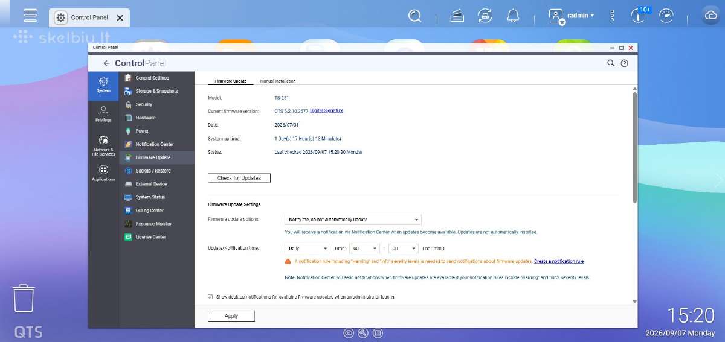The height and width of the screenshot is (342, 725).
Task: Click Check for Updates button
Action: click(239, 178)
